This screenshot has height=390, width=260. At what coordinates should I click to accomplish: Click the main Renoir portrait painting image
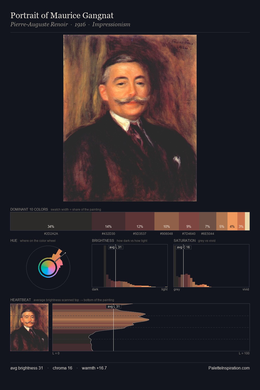[130, 118]
